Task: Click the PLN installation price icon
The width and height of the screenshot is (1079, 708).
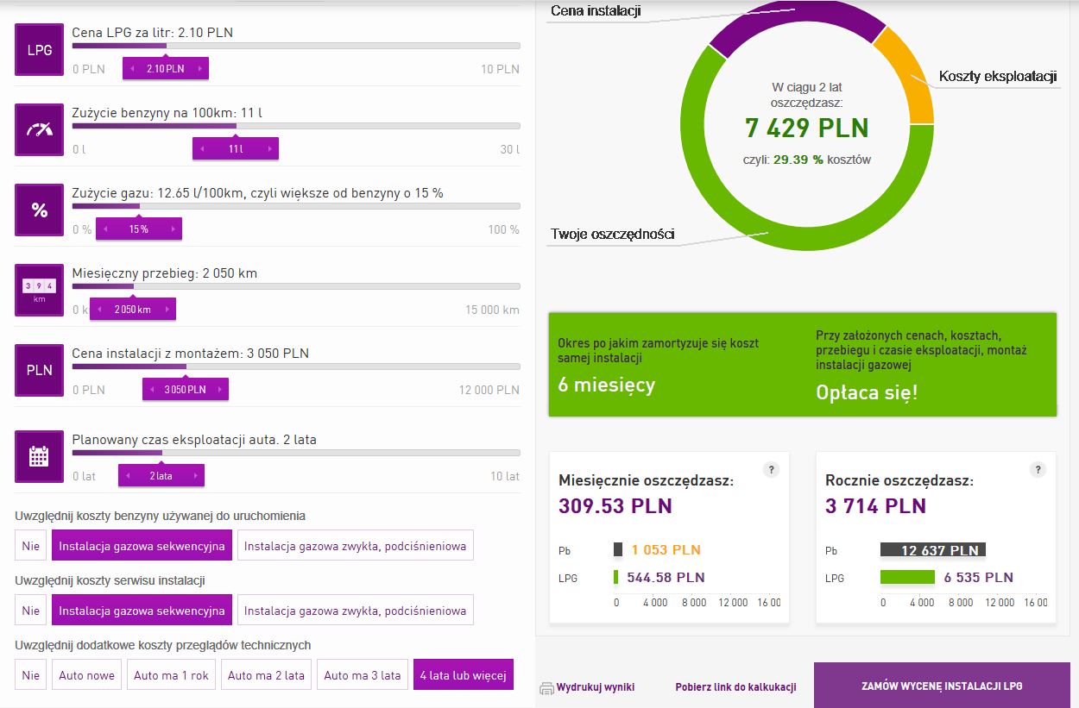Action: pos(40,370)
